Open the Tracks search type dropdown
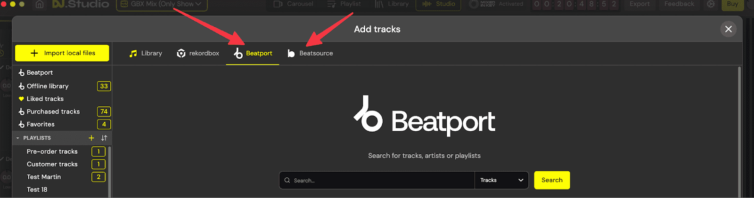Viewport: 754px width, 198px height. (501, 180)
